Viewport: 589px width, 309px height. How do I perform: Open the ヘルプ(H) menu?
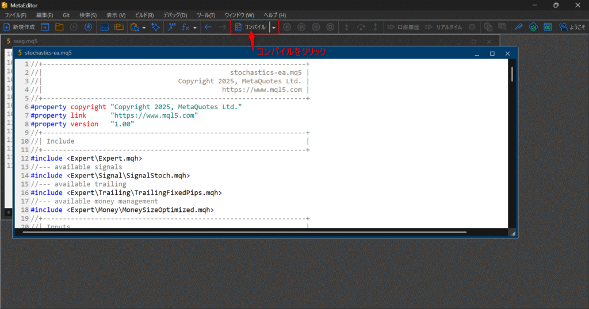point(274,15)
